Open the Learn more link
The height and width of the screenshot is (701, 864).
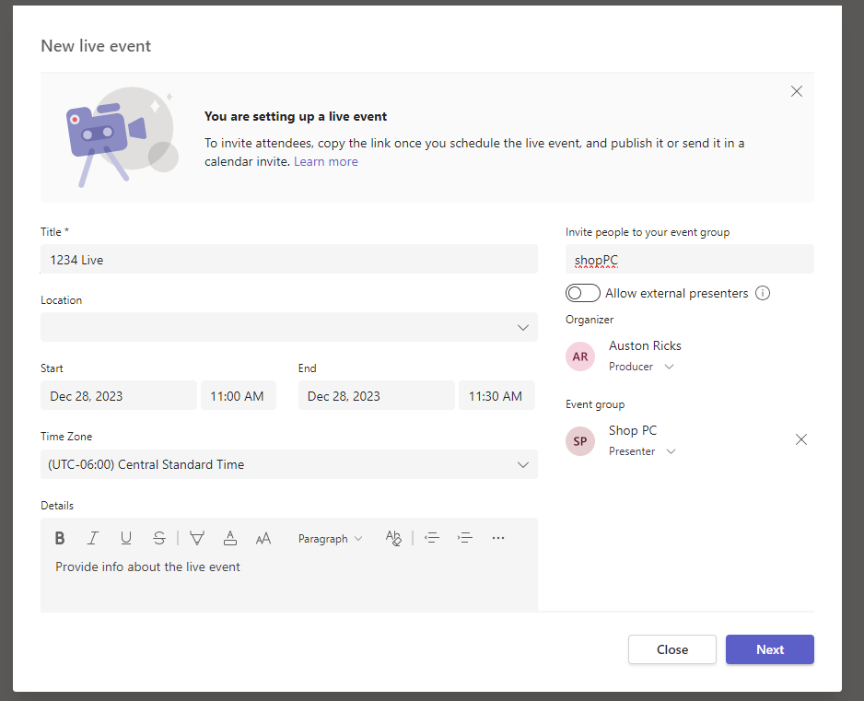click(326, 161)
